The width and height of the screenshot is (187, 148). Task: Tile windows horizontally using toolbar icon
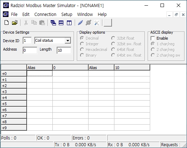click(x=61, y=23)
